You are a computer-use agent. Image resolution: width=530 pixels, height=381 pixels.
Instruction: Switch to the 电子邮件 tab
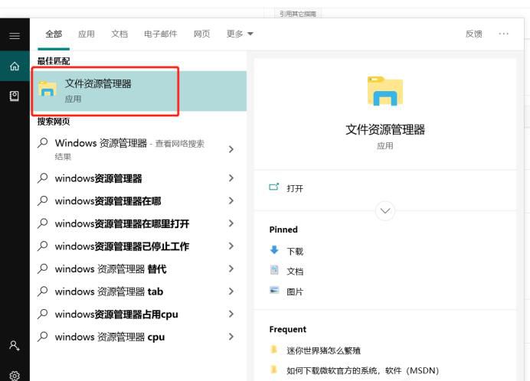click(161, 34)
